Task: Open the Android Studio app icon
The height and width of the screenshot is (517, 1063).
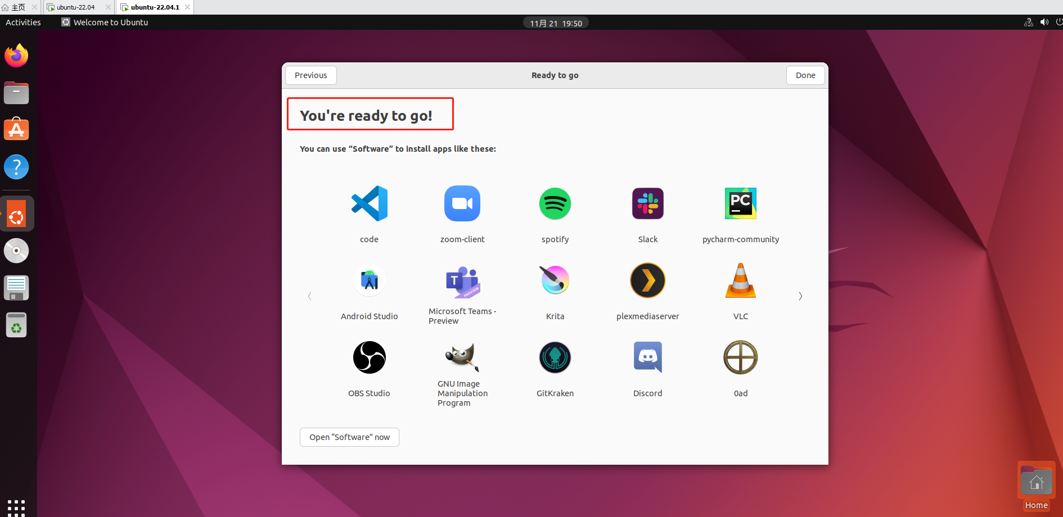Action: coord(370,280)
